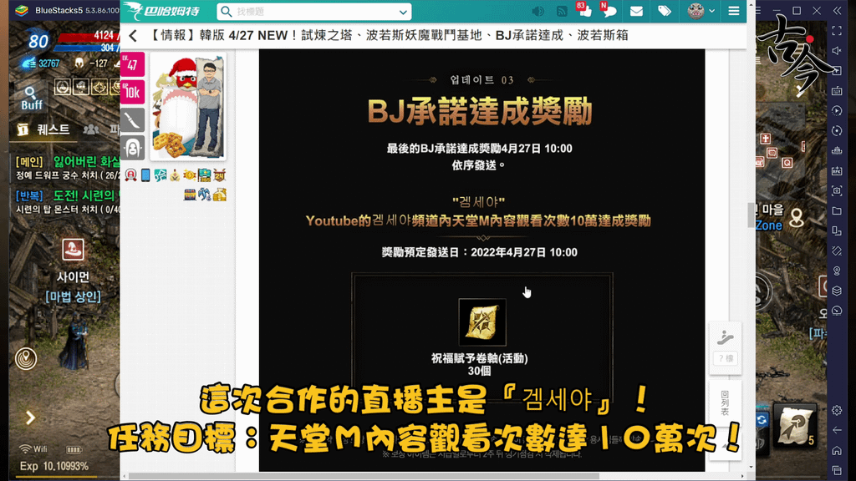Click BlueStacks rotate screen icon

[837, 230]
